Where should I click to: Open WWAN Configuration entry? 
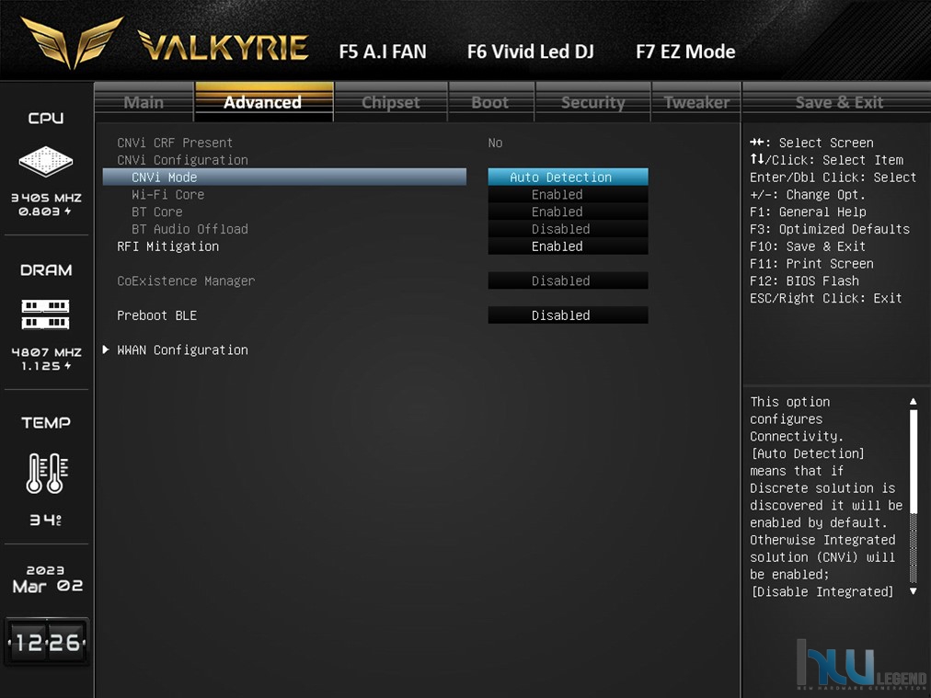182,350
